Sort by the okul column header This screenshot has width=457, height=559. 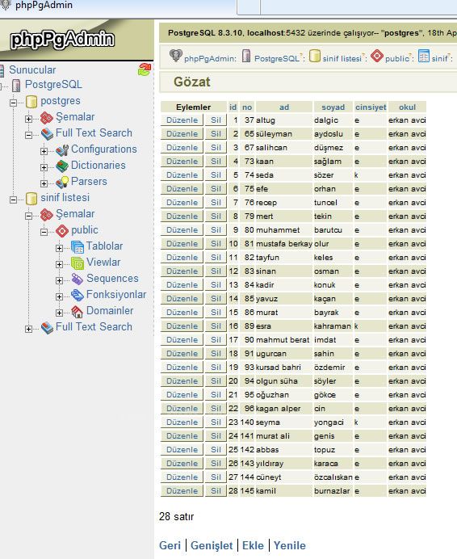click(x=407, y=107)
